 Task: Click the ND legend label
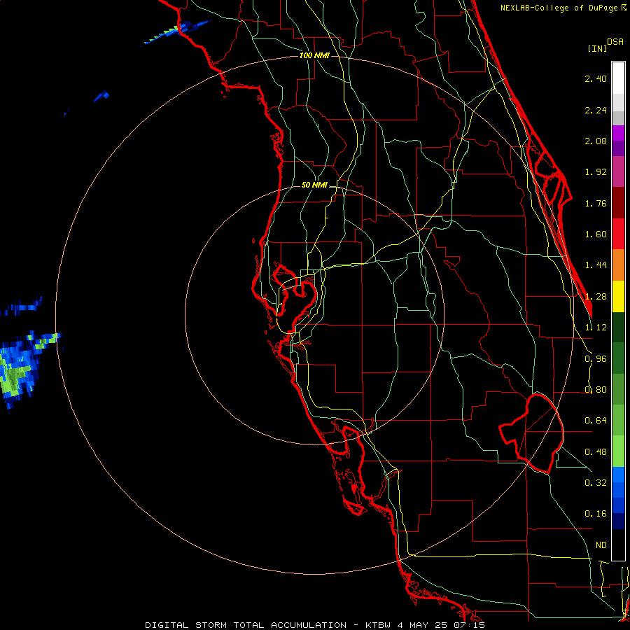tap(601, 545)
